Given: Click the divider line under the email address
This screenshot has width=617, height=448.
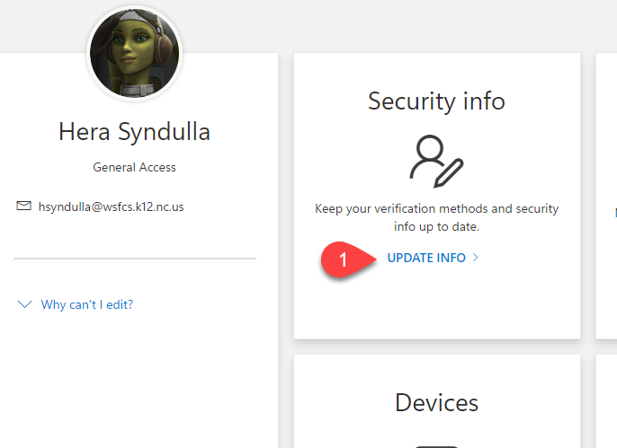Looking at the screenshot, I should pyautogui.click(x=134, y=259).
